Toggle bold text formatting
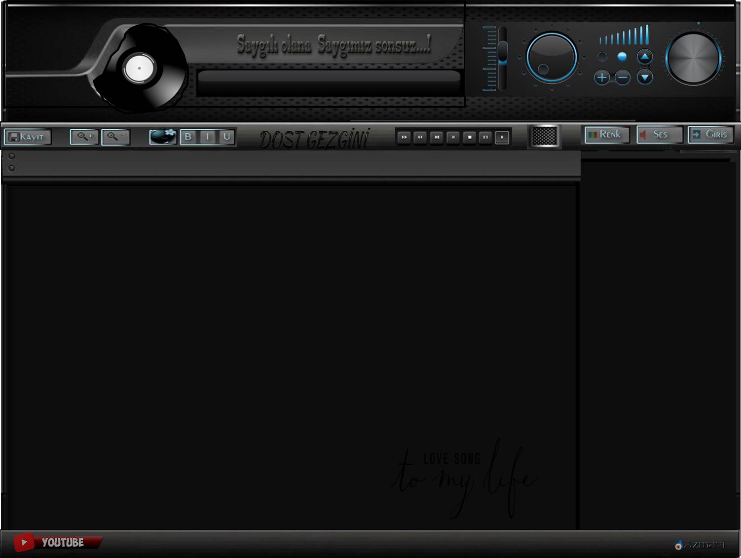Screen dimensions: 741x558 pos(188,137)
